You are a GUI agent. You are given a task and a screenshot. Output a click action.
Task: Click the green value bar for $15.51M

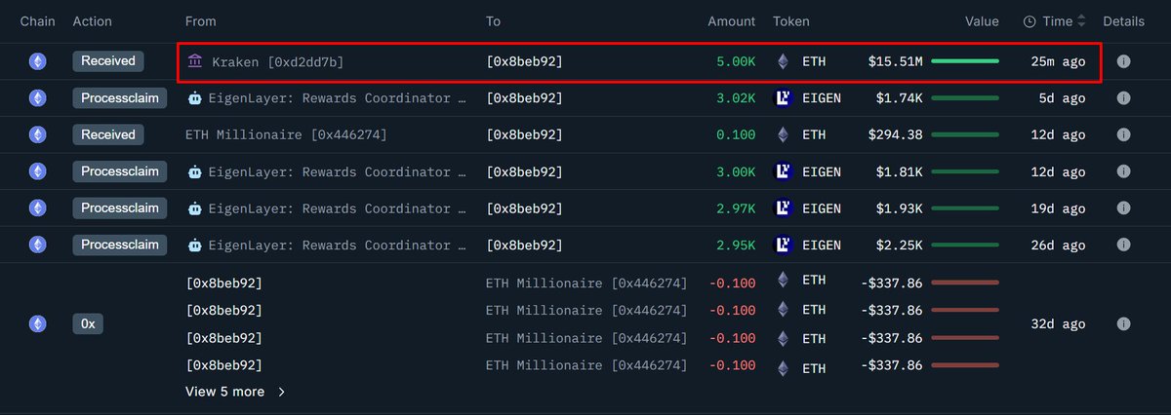(x=965, y=61)
